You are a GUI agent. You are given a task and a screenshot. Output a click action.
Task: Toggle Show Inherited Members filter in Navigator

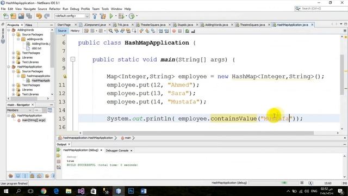[11, 176]
